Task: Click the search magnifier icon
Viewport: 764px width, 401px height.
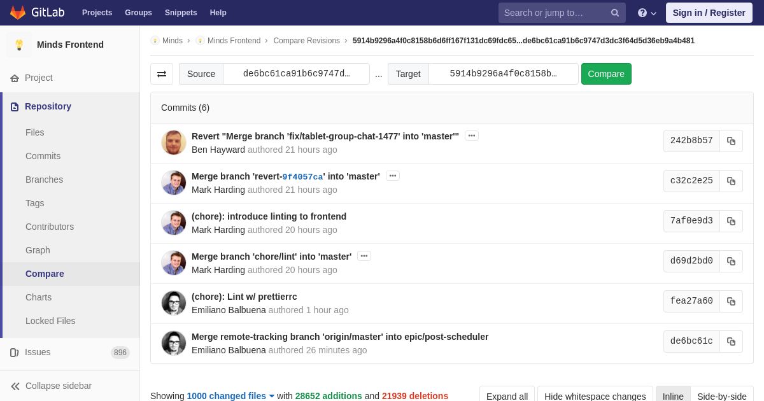Action: click(614, 13)
